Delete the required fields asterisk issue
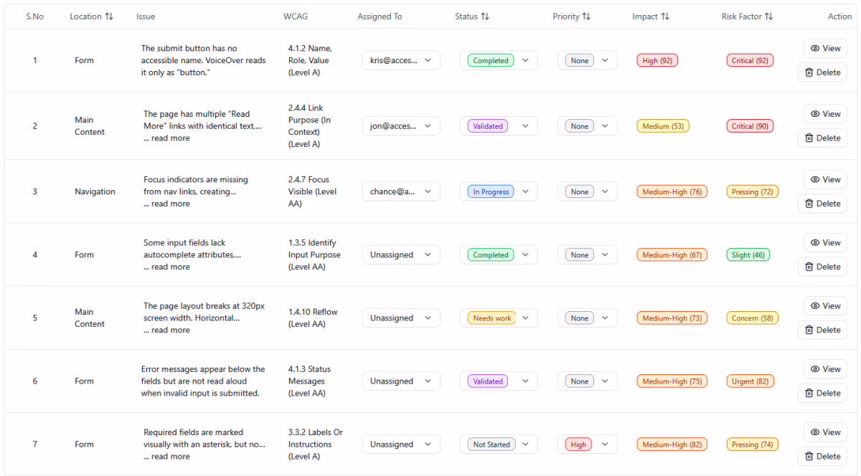 (x=822, y=456)
